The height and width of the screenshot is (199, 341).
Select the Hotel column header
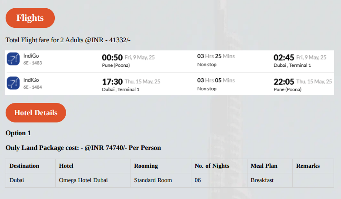pyautogui.click(x=66, y=166)
